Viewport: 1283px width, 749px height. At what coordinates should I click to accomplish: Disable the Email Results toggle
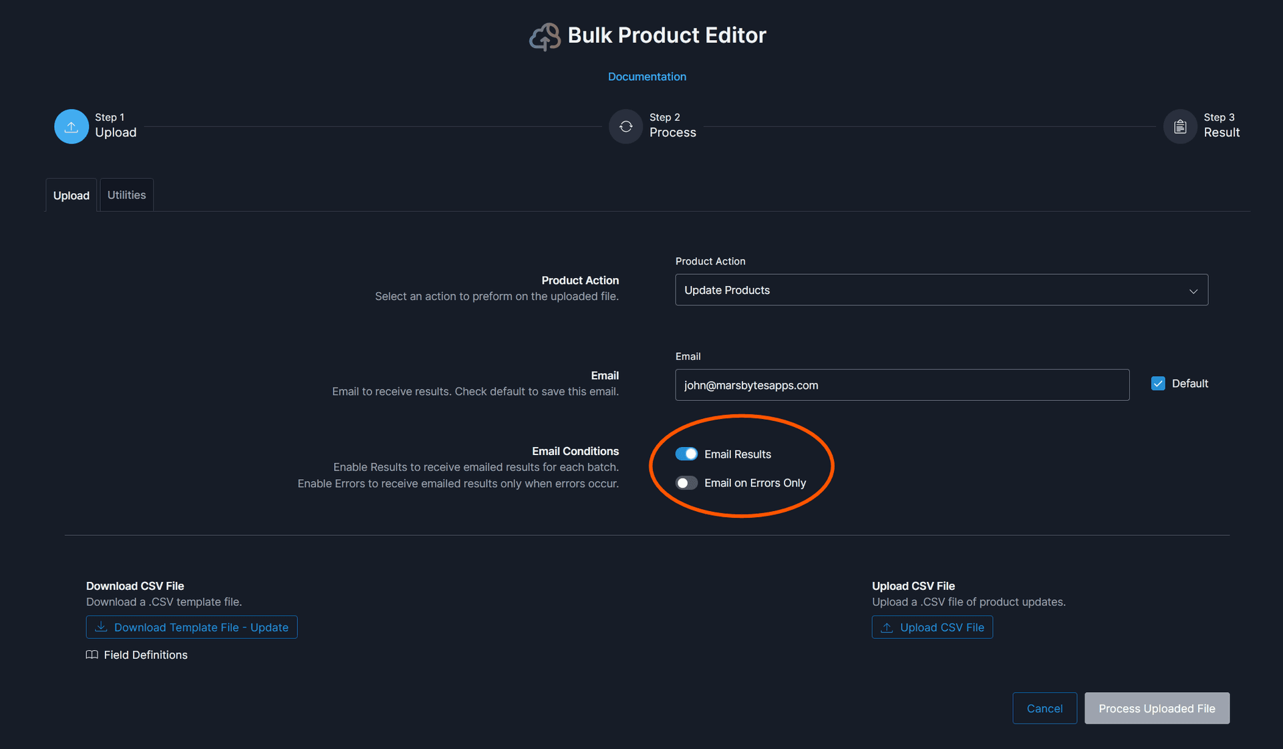pyautogui.click(x=686, y=454)
